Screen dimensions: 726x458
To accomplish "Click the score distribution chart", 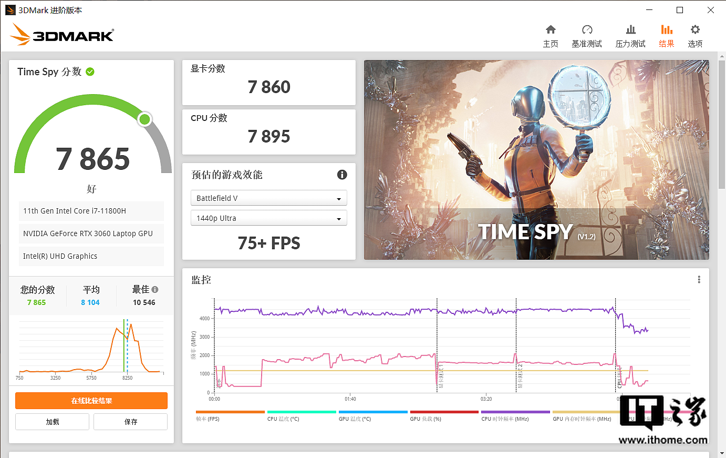I will (91, 347).
